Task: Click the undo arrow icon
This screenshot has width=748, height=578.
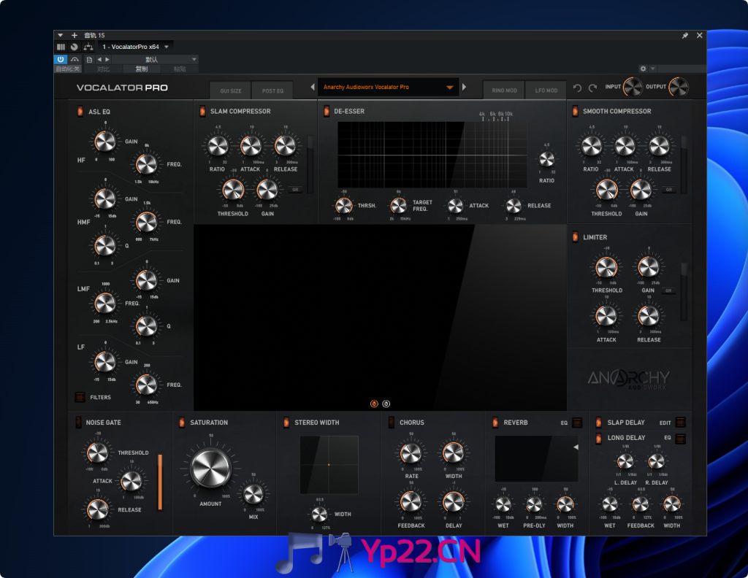Action: click(577, 88)
